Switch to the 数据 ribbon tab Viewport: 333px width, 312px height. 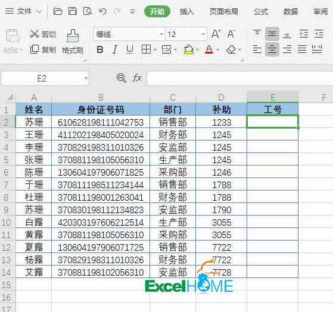(291, 11)
